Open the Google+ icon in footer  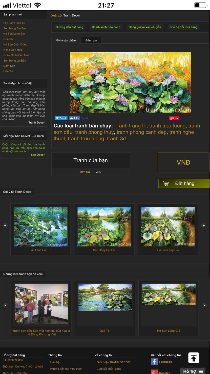pyautogui.click(x=154, y=372)
